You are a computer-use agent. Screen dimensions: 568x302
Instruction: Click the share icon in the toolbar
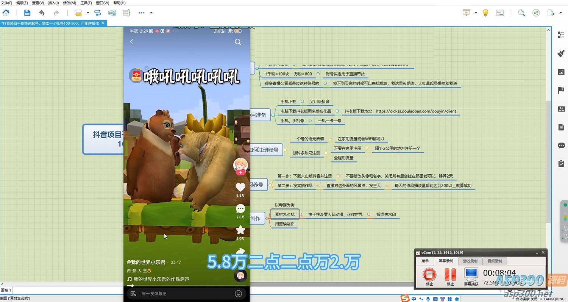coord(536,13)
